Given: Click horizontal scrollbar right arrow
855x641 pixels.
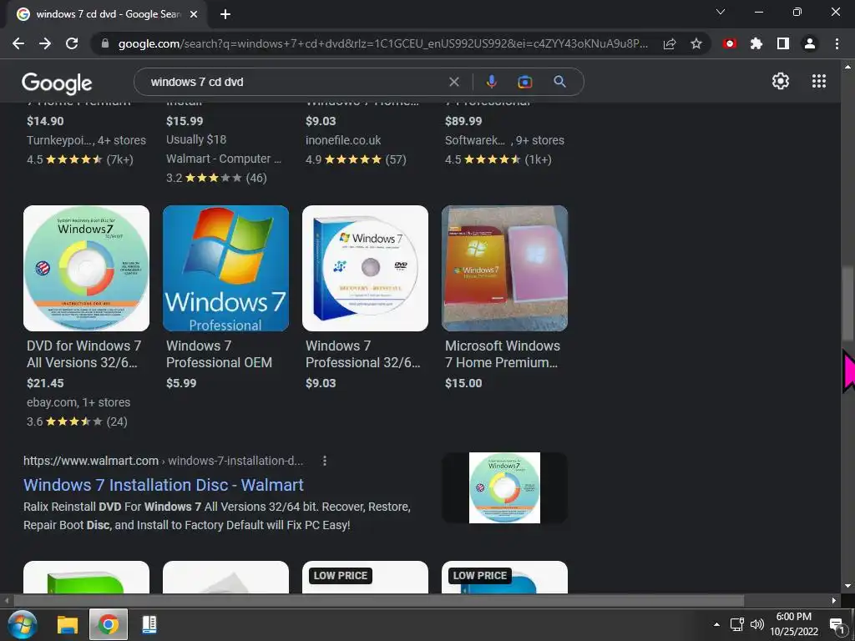Looking at the screenshot, I should (834, 601).
